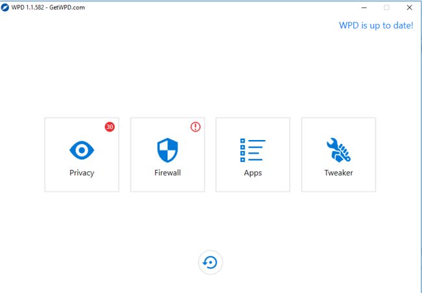Click the Firewall exclamation warning badge
The width and height of the screenshot is (422, 293).
coord(195,126)
